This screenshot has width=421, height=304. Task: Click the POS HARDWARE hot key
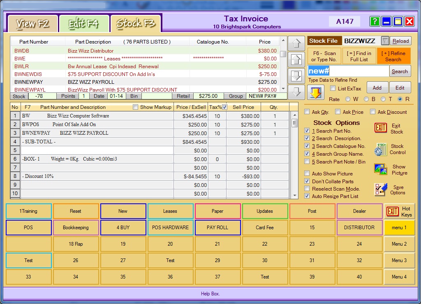click(x=170, y=228)
